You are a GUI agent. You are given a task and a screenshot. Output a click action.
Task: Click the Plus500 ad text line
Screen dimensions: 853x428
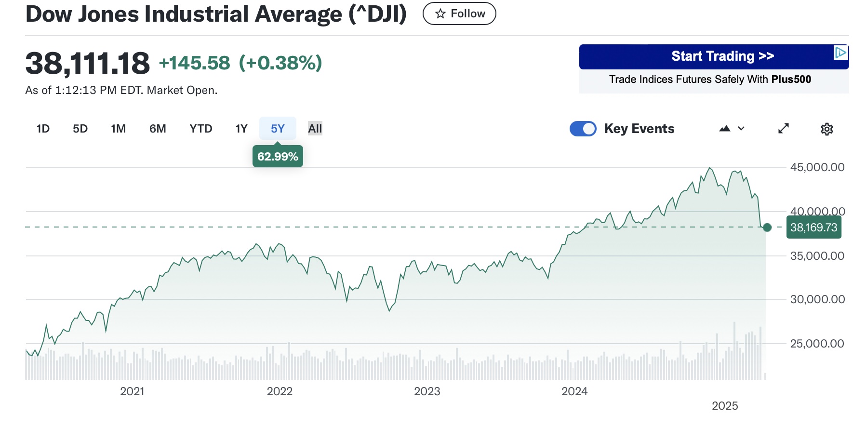pos(710,80)
